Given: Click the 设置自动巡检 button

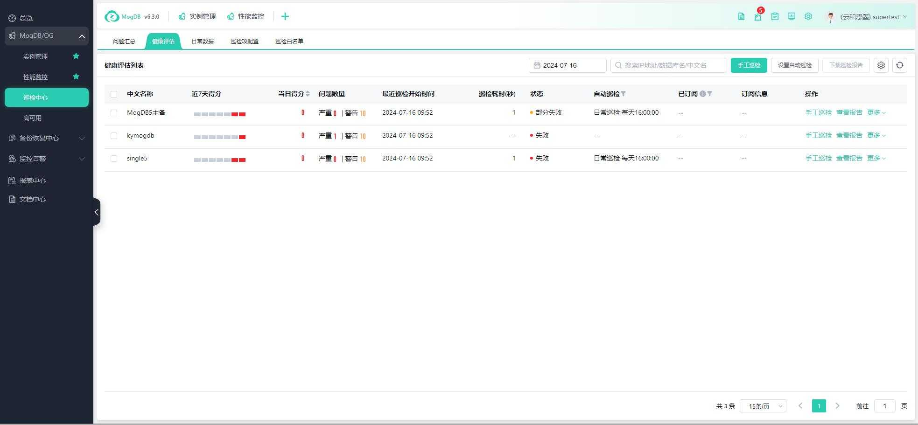Looking at the screenshot, I should (795, 65).
